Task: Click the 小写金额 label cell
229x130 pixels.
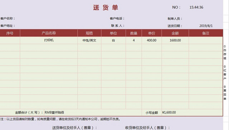Action: 152,112
